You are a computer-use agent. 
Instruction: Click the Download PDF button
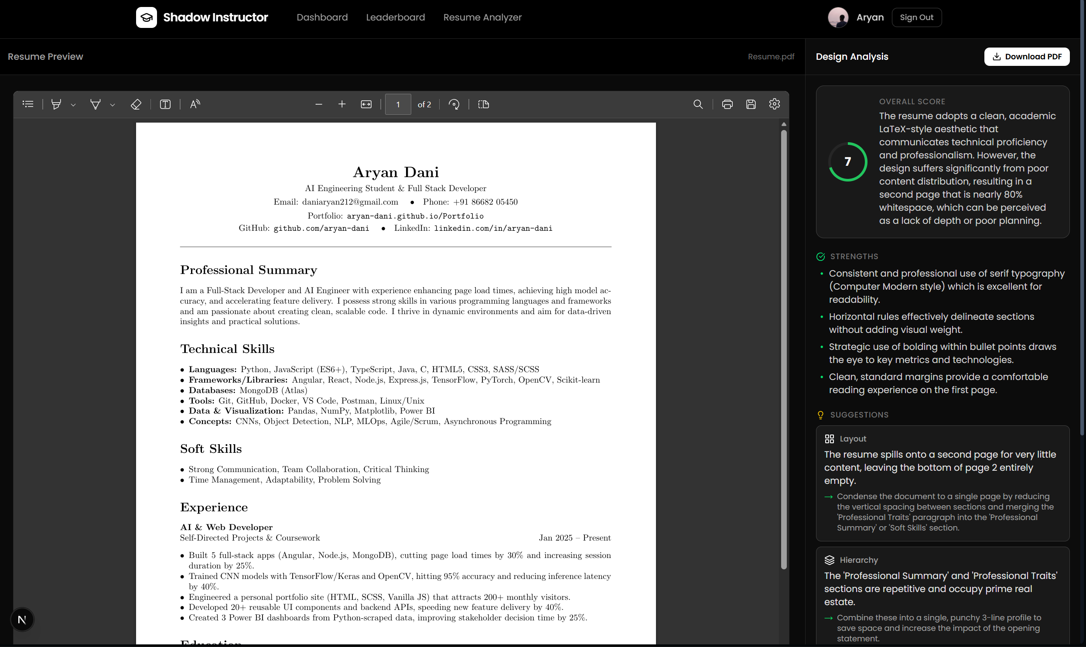[x=1026, y=57]
